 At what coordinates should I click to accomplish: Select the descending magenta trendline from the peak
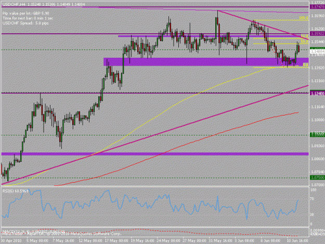[x=263, y=25]
